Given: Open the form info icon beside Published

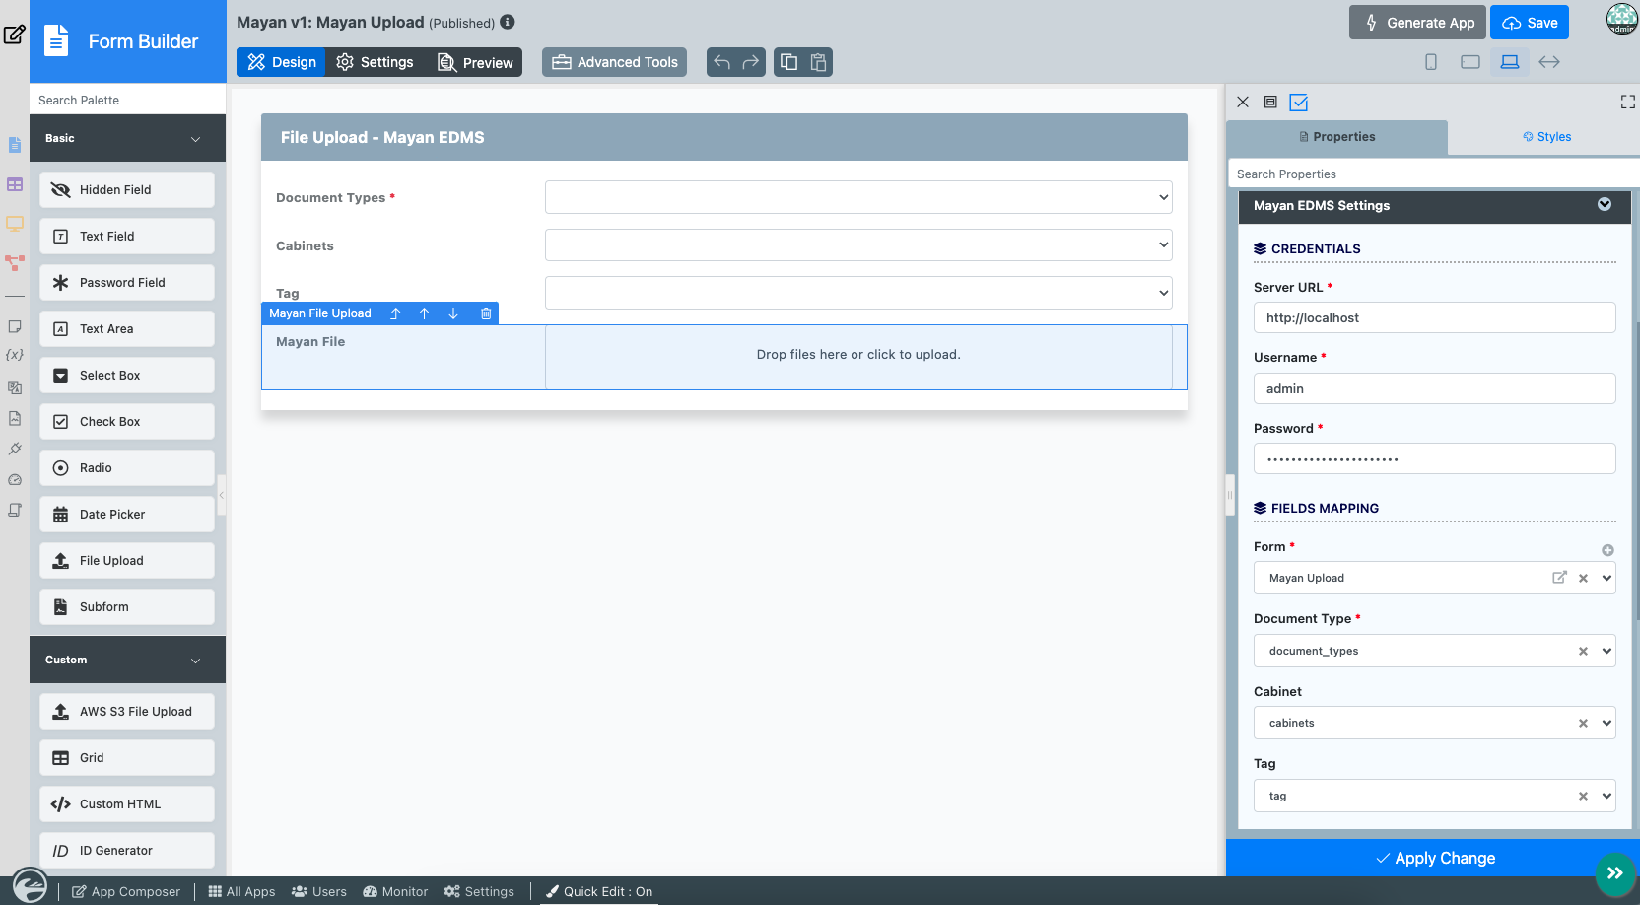Looking at the screenshot, I should coord(508,22).
